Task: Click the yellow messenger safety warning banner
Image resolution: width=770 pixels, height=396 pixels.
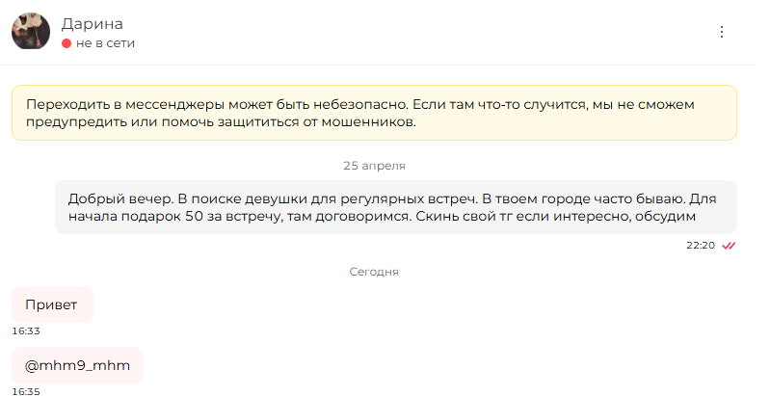Action: tap(374, 113)
